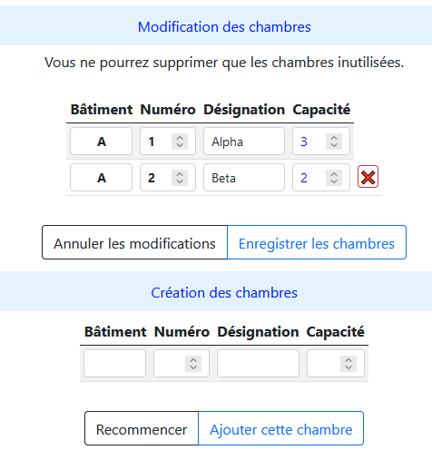Image resolution: width=432 pixels, height=450 pixels.
Task: Increase the Beta room number with up arrow
Action: [x=180, y=174]
